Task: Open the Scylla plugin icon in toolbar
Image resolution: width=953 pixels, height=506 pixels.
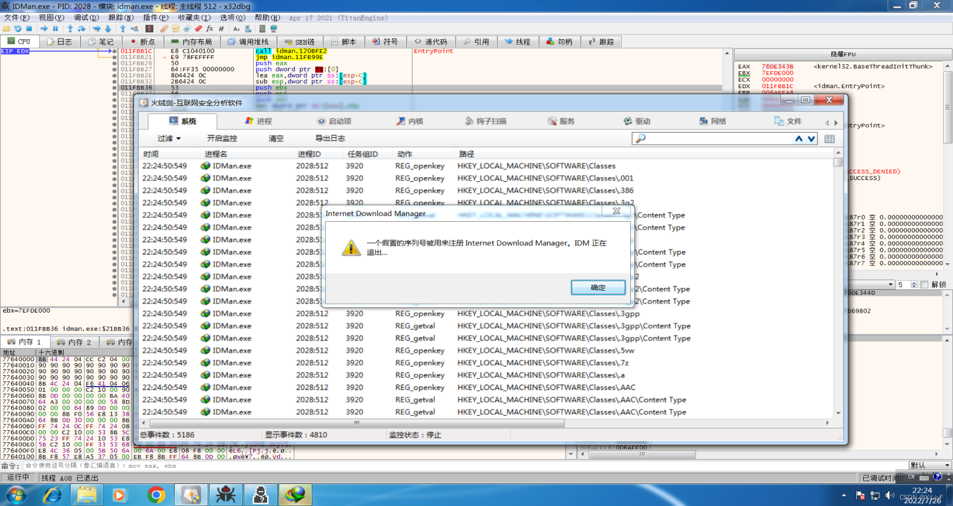Action: coord(149,28)
